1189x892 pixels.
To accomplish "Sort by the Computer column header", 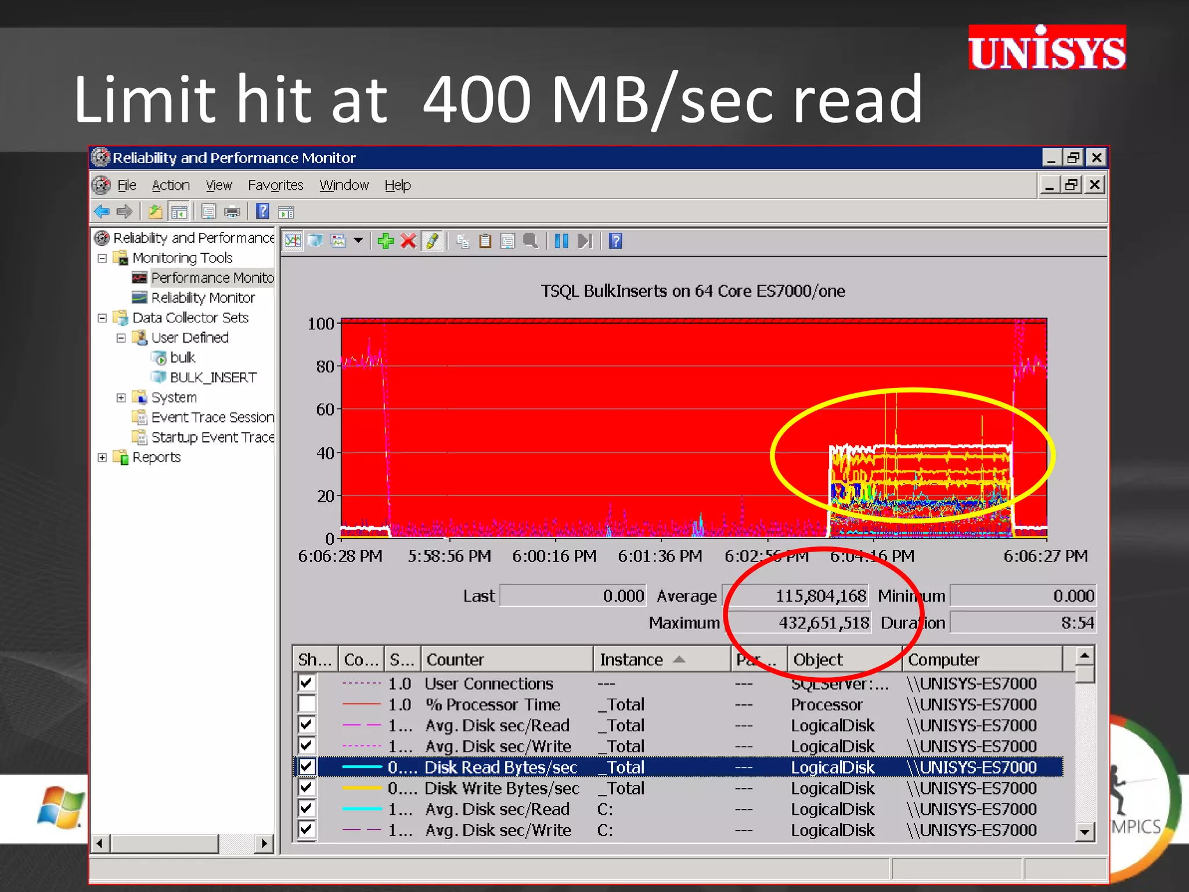I will (x=982, y=660).
